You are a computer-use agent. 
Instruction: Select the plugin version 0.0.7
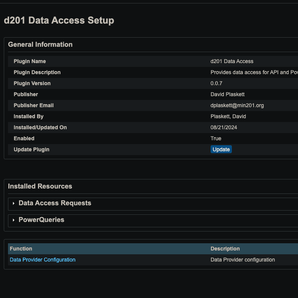[216, 83]
